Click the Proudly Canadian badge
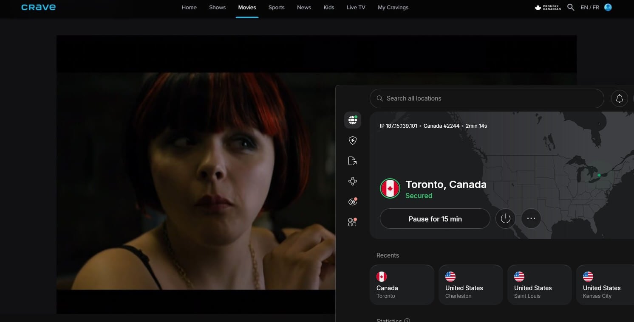This screenshot has height=322, width=634. coord(548,8)
